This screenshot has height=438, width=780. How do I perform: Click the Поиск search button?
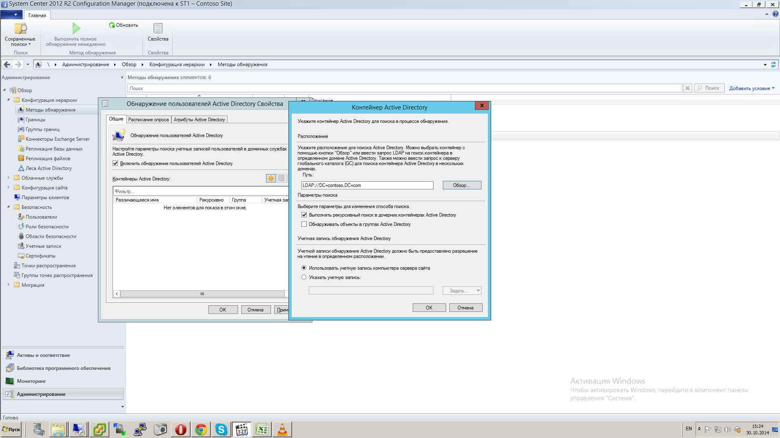coord(709,88)
